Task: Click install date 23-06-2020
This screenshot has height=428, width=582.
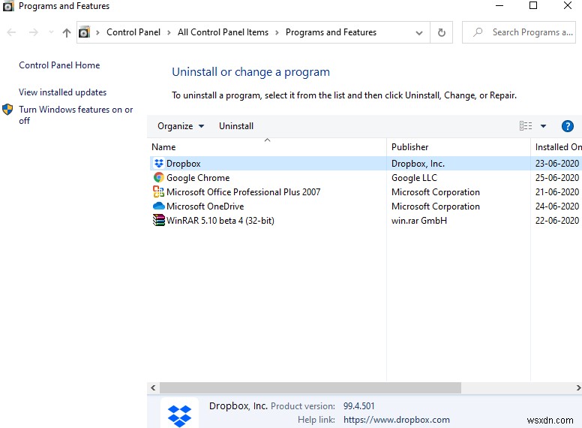Action: [556, 164]
